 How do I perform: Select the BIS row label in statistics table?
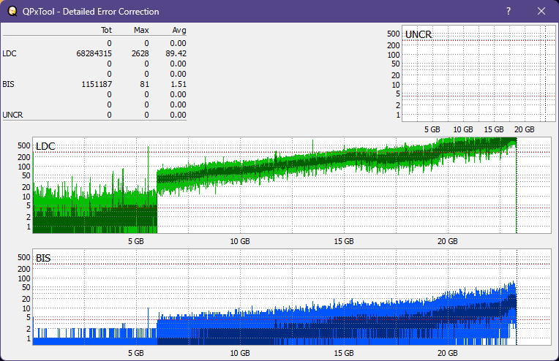9,84
